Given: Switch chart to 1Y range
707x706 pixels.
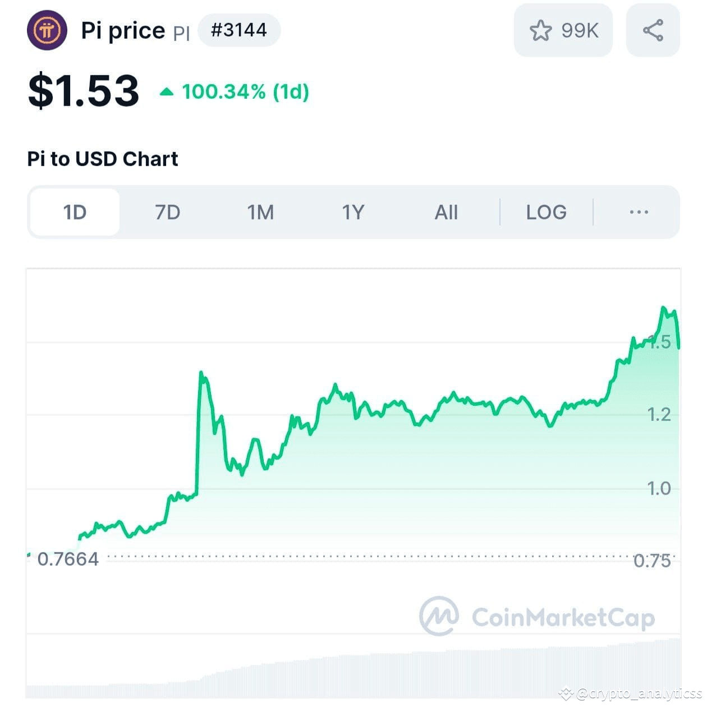Looking at the screenshot, I should [353, 212].
